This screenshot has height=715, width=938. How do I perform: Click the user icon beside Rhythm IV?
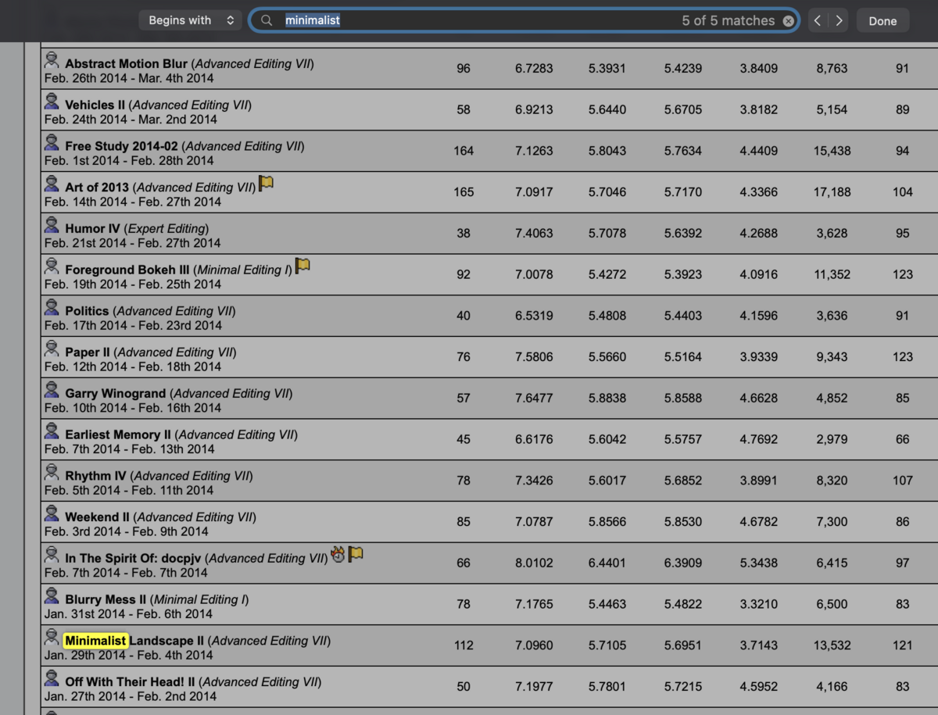pos(52,473)
